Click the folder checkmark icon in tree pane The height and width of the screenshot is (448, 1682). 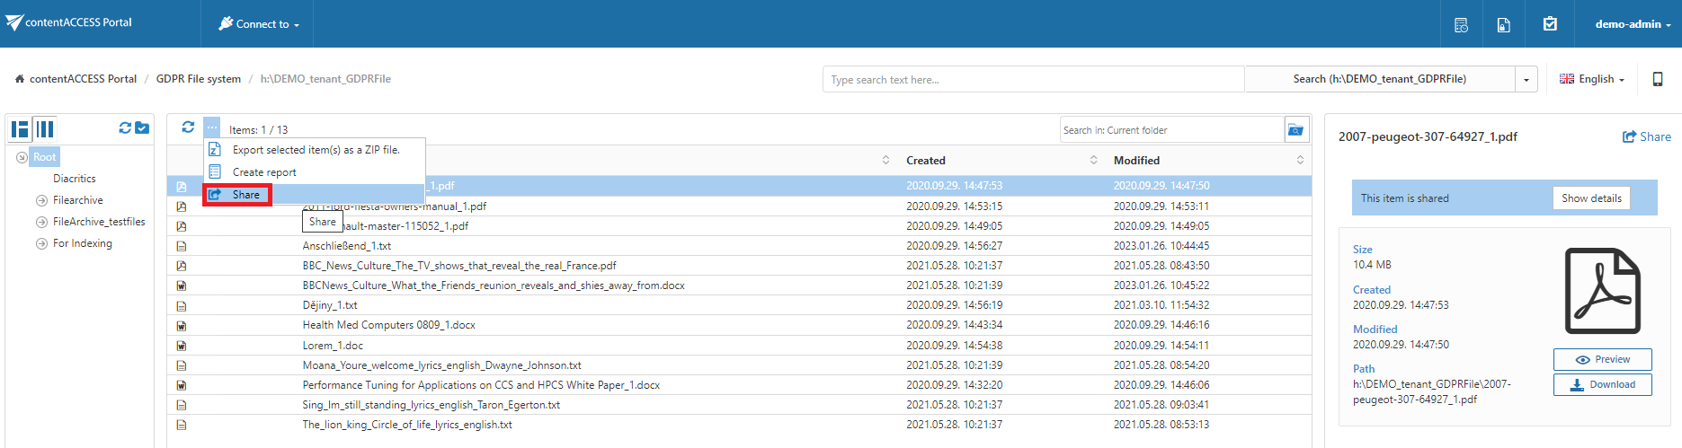tap(142, 128)
